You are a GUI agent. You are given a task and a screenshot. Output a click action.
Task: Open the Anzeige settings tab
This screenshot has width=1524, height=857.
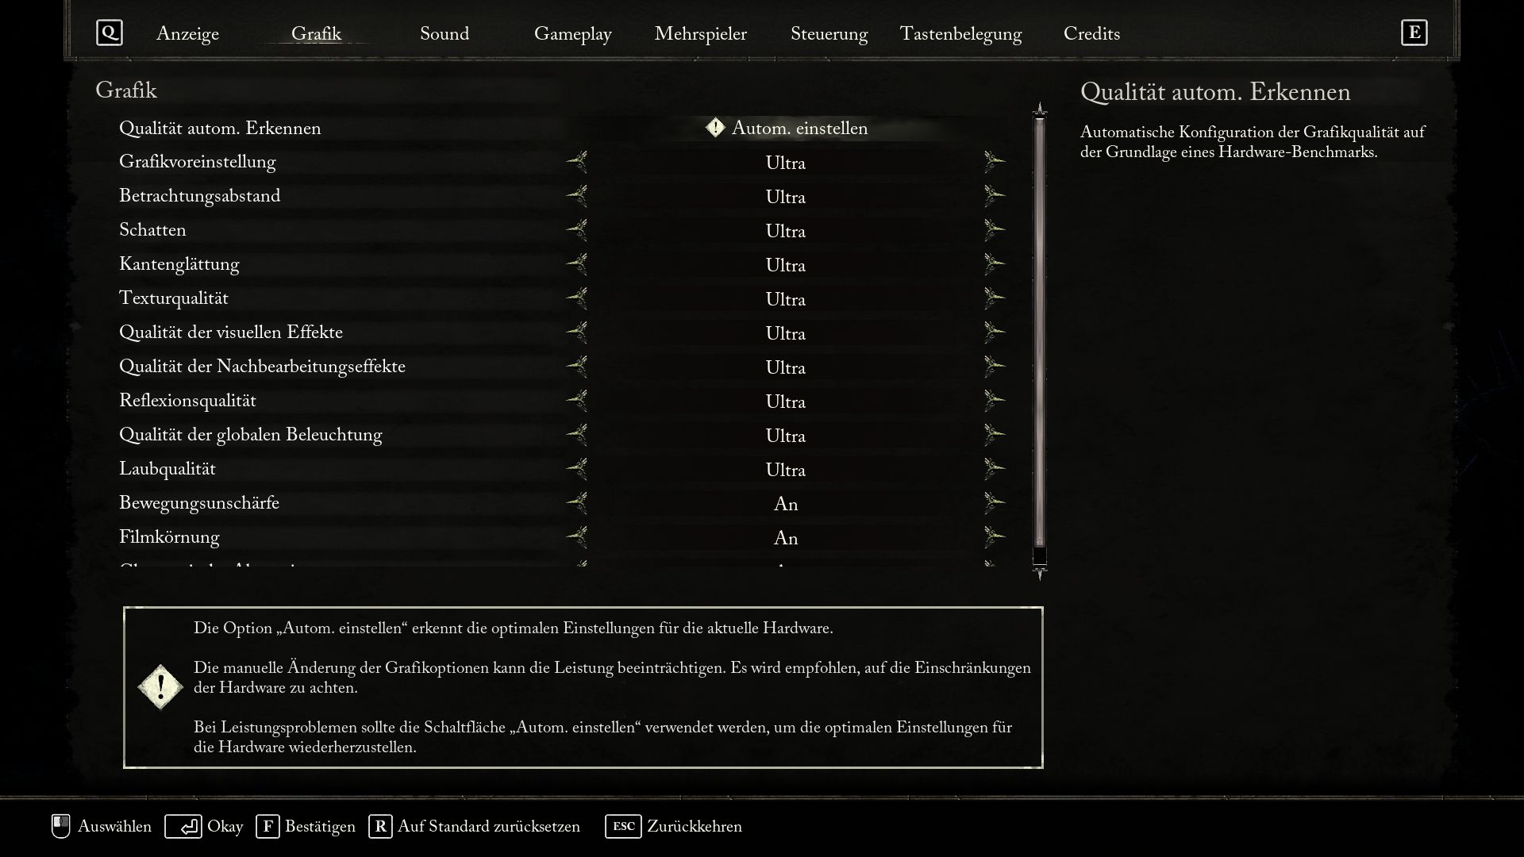pyautogui.click(x=187, y=33)
